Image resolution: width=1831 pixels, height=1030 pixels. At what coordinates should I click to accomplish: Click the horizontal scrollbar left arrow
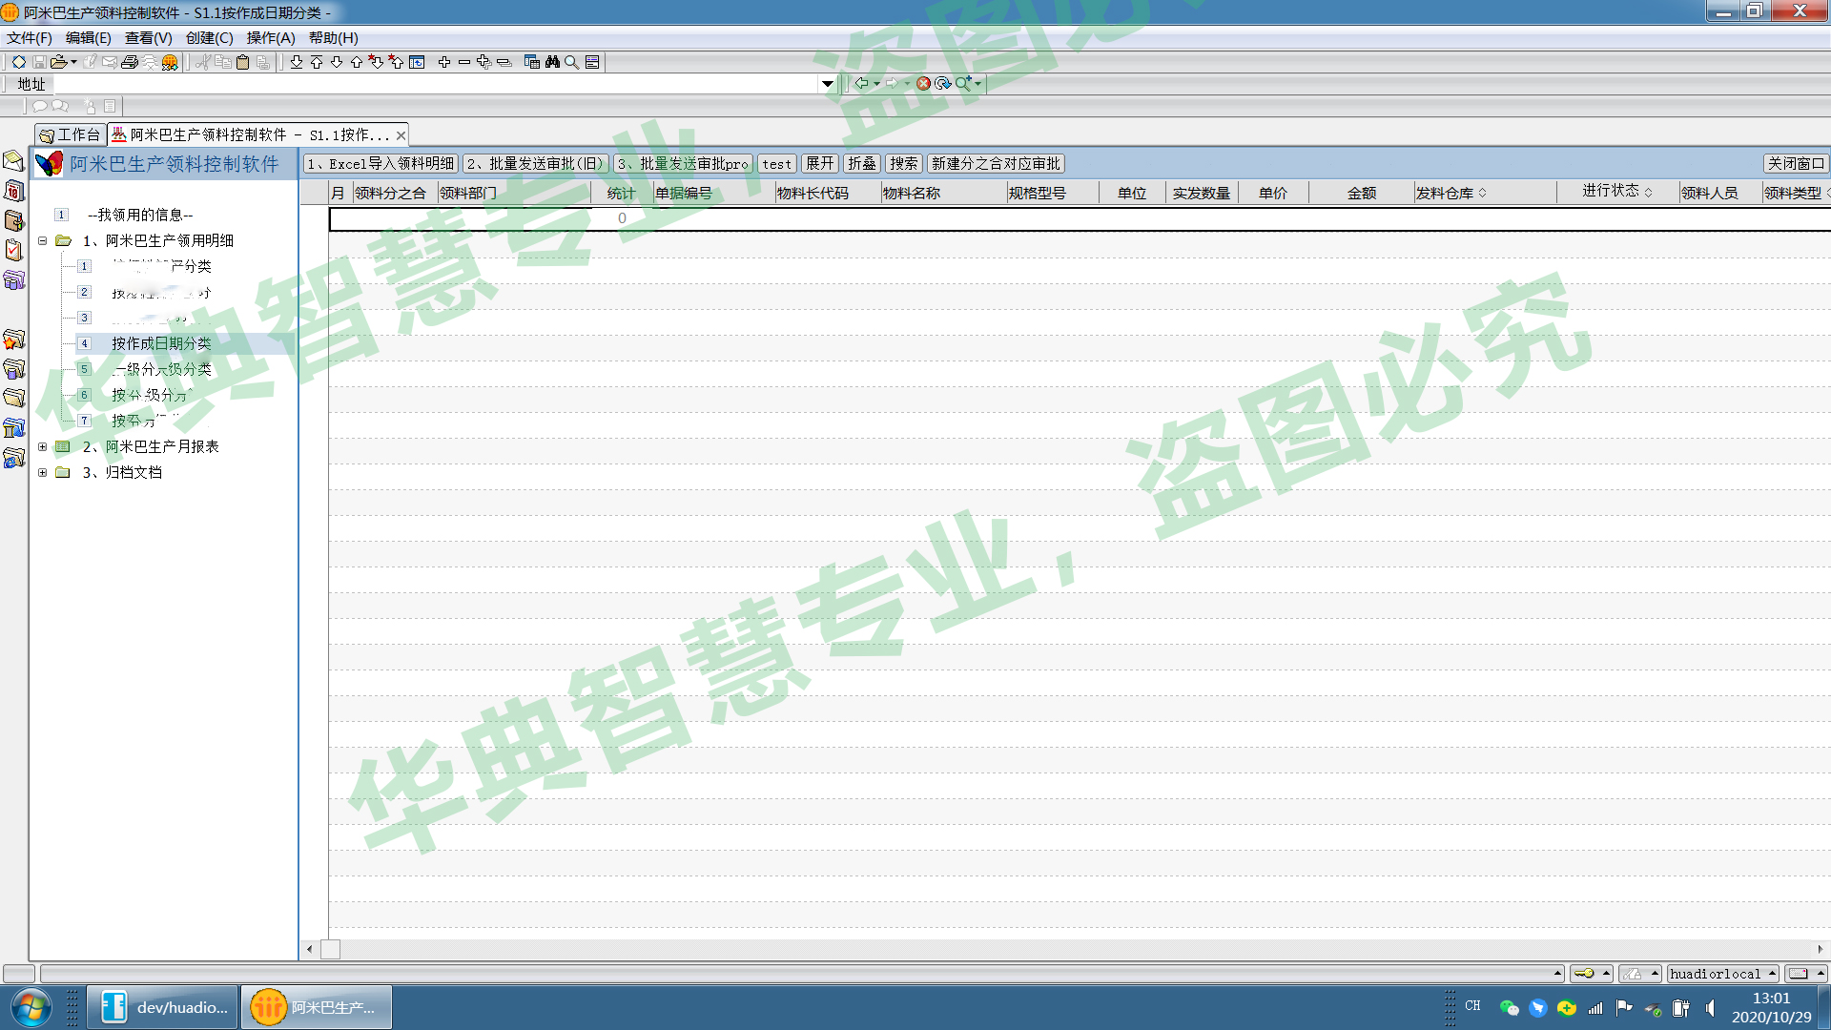[309, 949]
